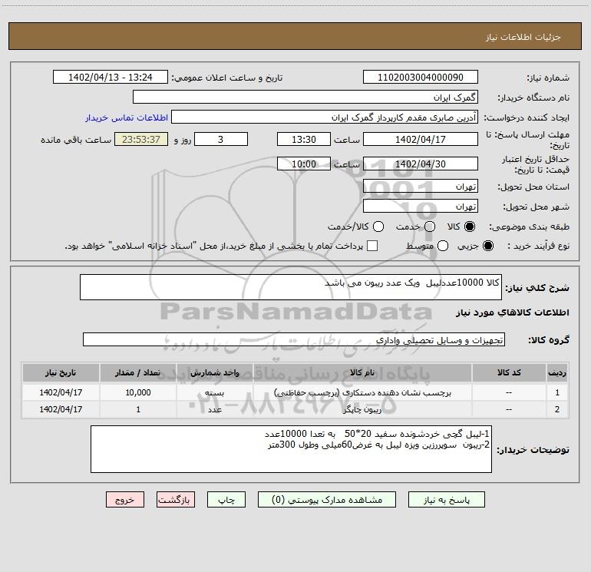Click the buyer notes text area
Viewport: 591px width, 572px height.
(291, 449)
